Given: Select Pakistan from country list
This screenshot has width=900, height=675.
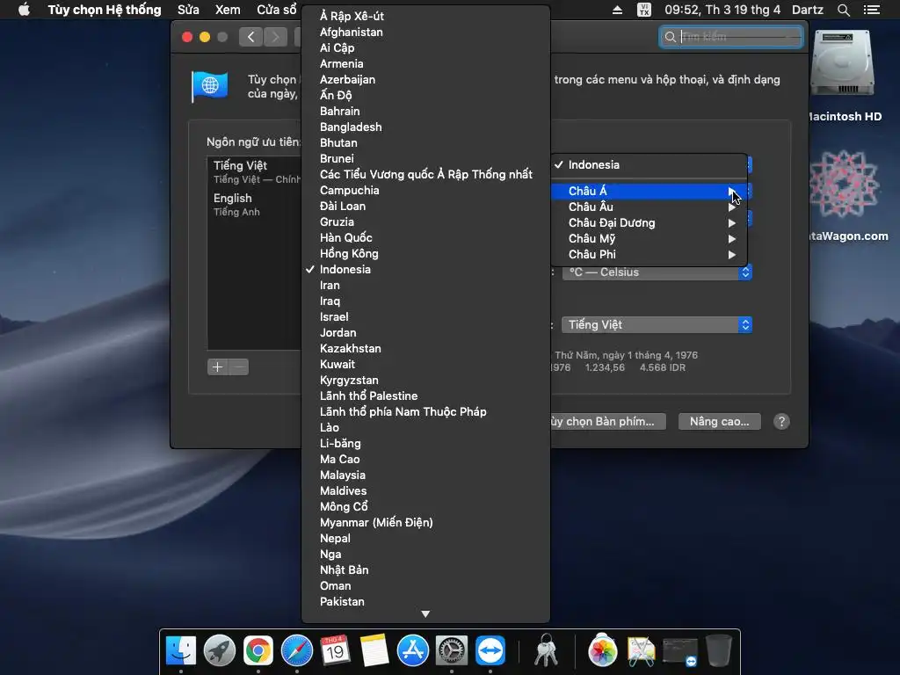Looking at the screenshot, I should (x=425, y=601).
